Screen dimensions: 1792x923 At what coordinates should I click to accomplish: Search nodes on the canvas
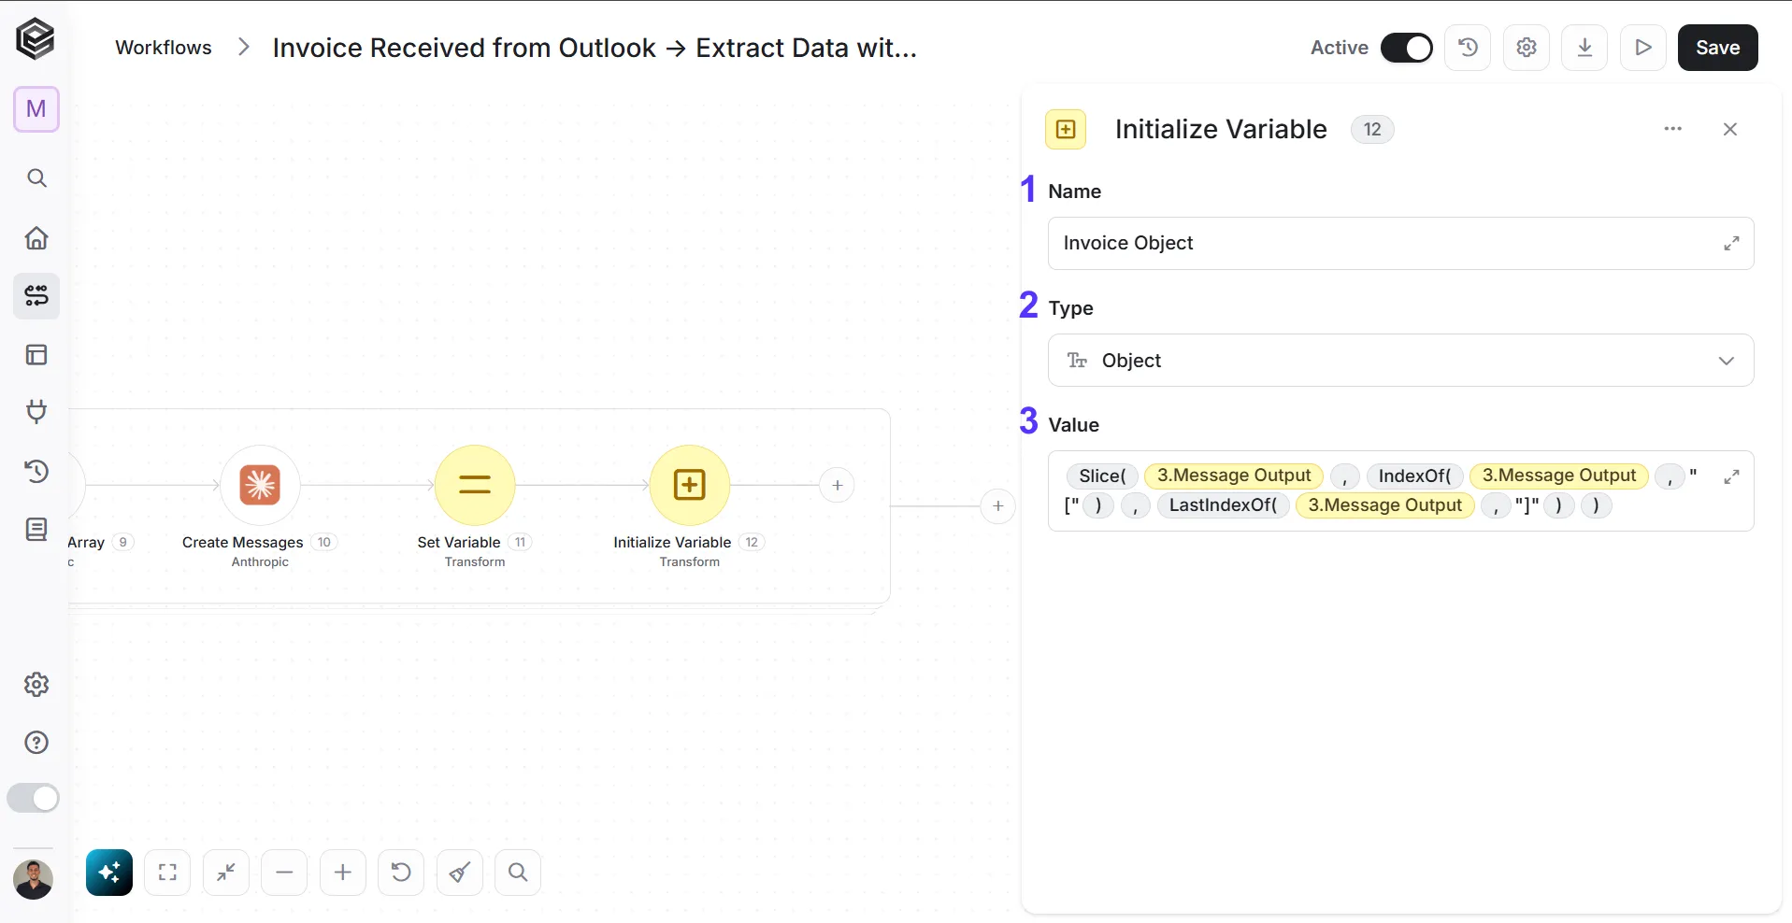(518, 873)
